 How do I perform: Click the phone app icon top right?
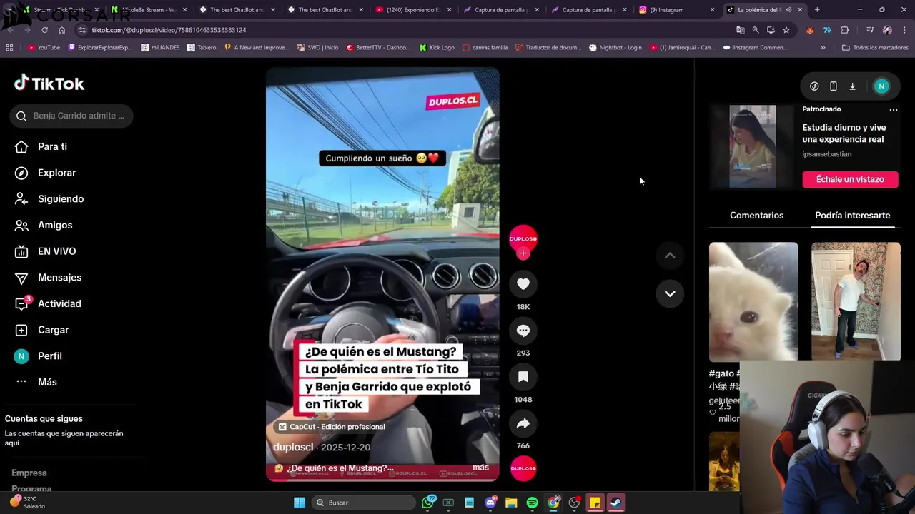833,86
